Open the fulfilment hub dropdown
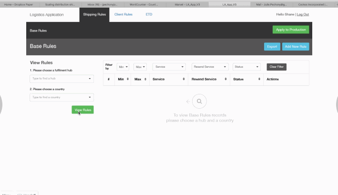This screenshot has width=338, height=195. (x=61, y=79)
